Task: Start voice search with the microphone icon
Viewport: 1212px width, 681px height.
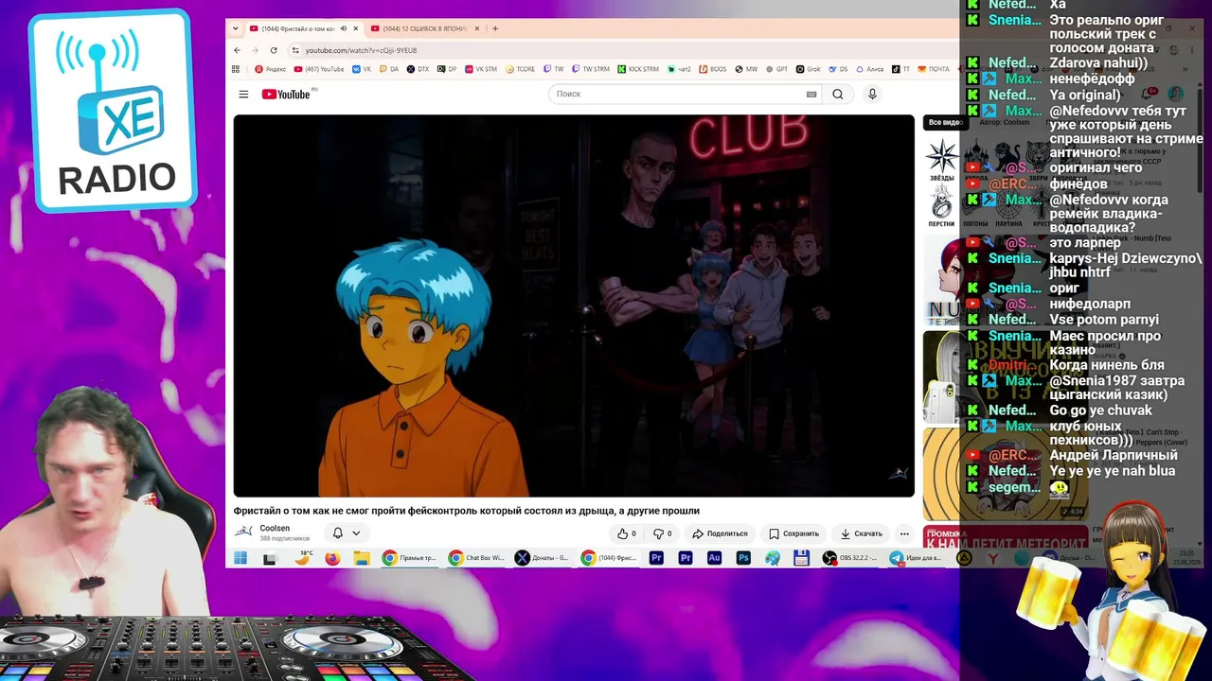Action: (x=872, y=95)
